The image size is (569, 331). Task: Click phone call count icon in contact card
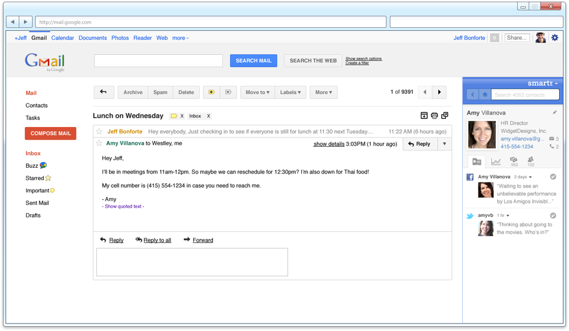(551, 146)
